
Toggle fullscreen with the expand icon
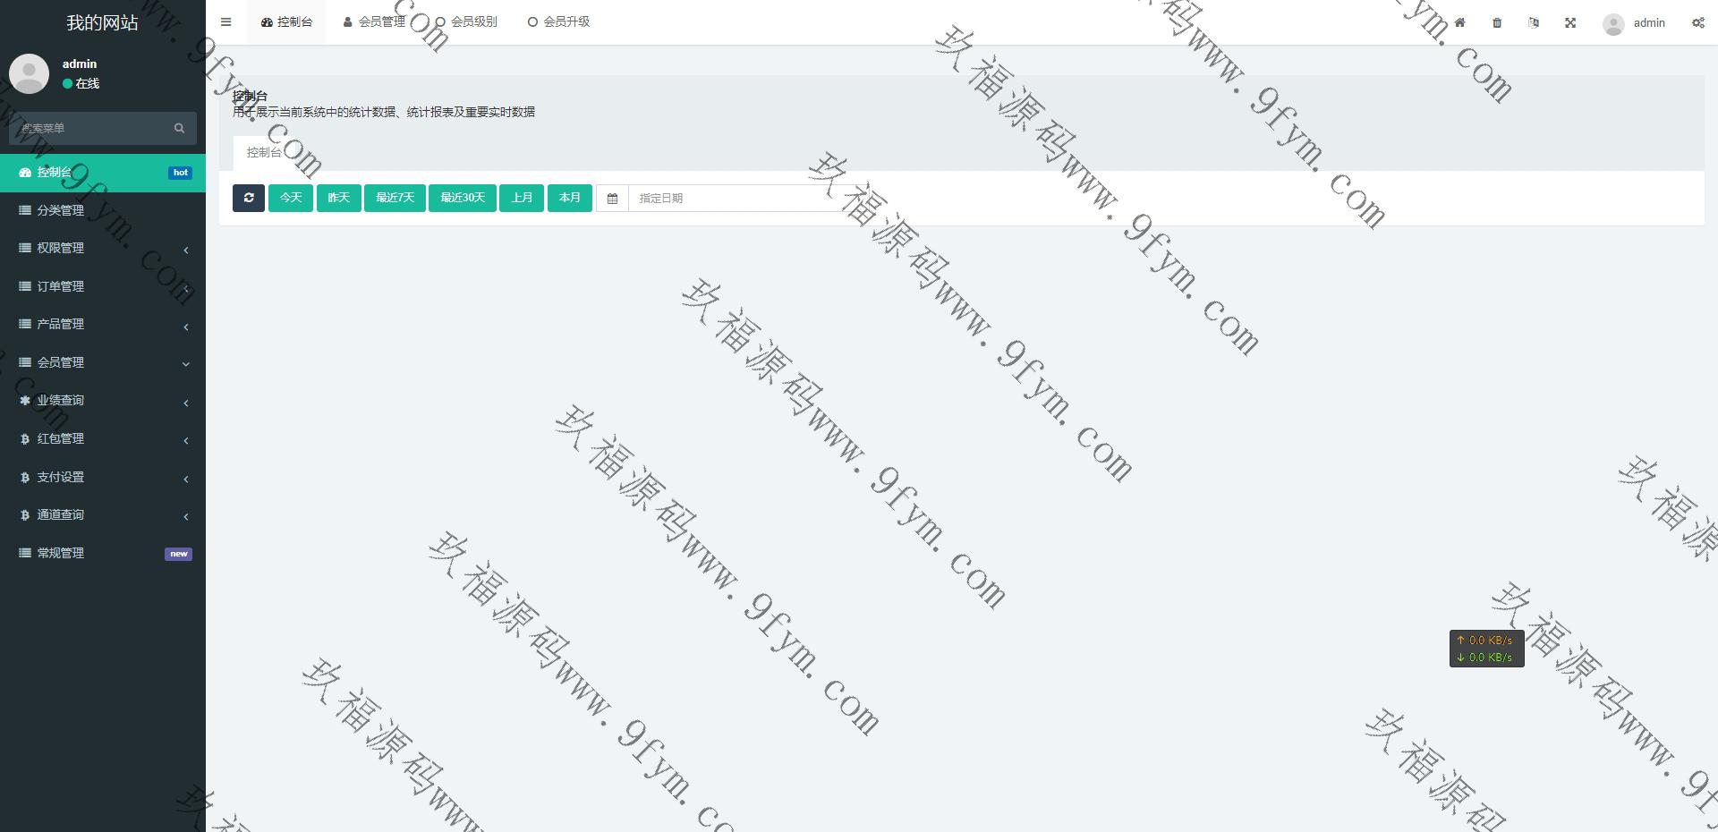pos(1570,22)
